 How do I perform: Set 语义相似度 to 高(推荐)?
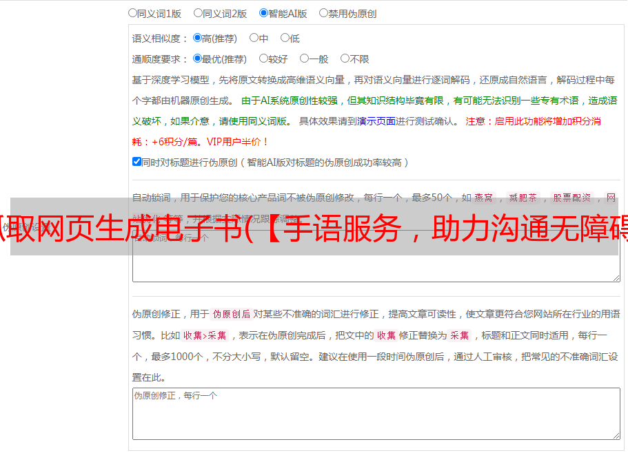(x=197, y=38)
